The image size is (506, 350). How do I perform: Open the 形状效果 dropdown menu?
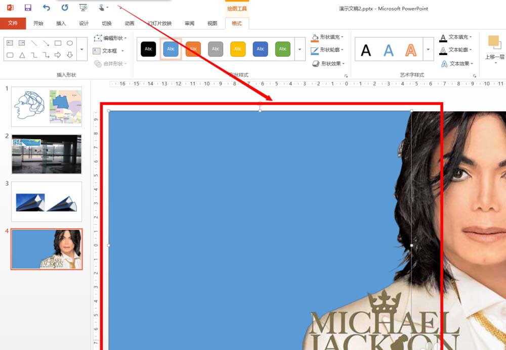click(x=328, y=64)
